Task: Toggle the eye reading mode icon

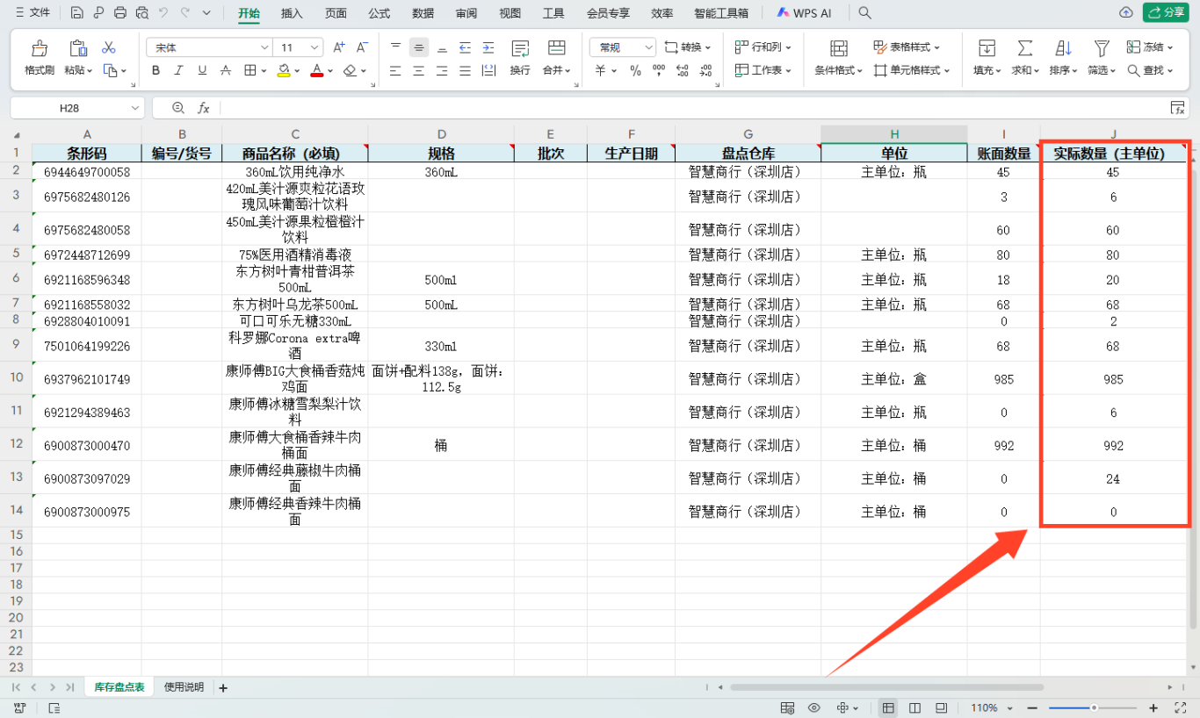Action: [x=814, y=707]
